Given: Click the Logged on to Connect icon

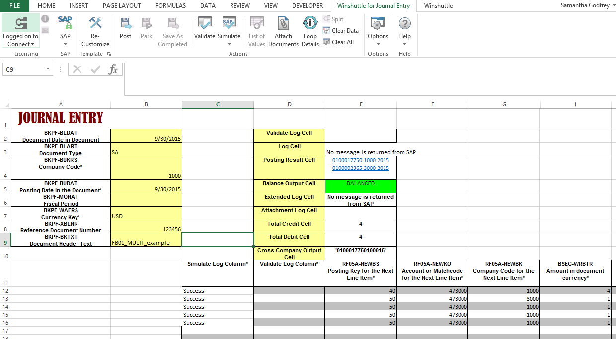Looking at the screenshot, I should pyautogui.click(x=21, y=23).
